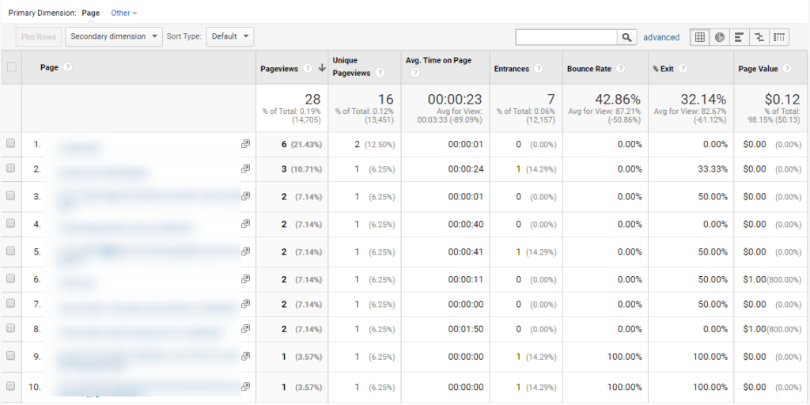Select the 00:01:50 time cell in row 8

coord(465,329)
